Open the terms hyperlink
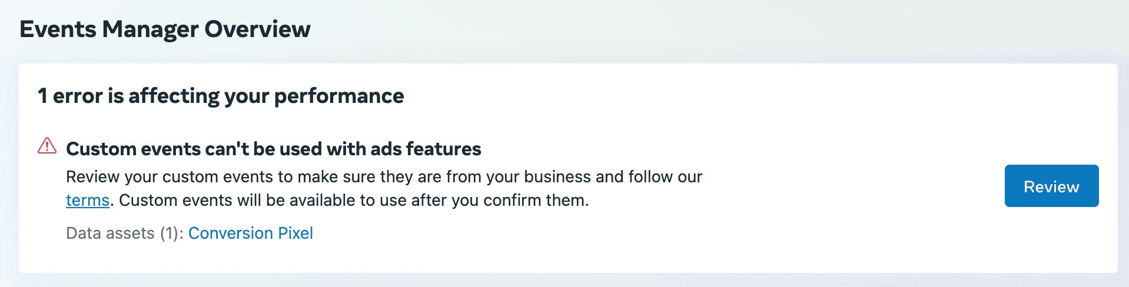This screenshot has width=1129, height=287. 88,201
